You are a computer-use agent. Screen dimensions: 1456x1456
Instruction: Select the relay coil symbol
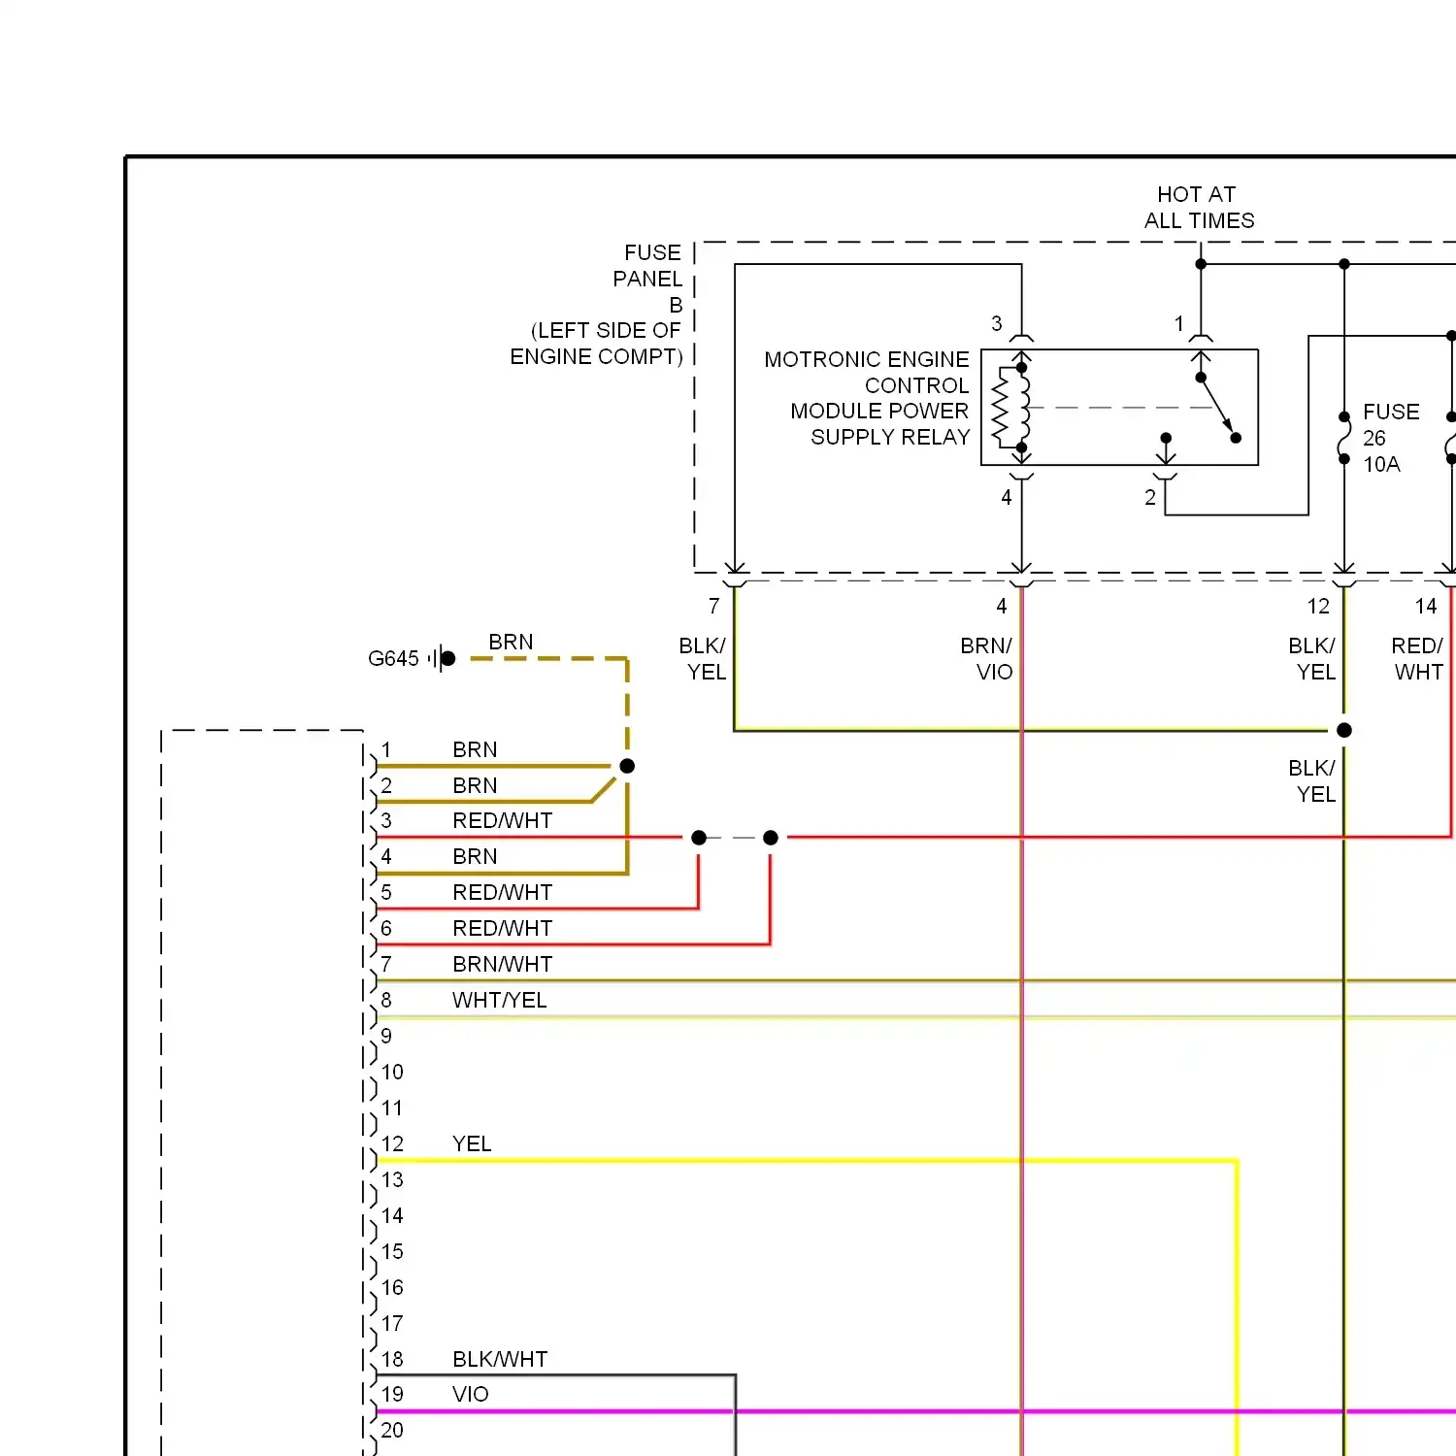1010,408
